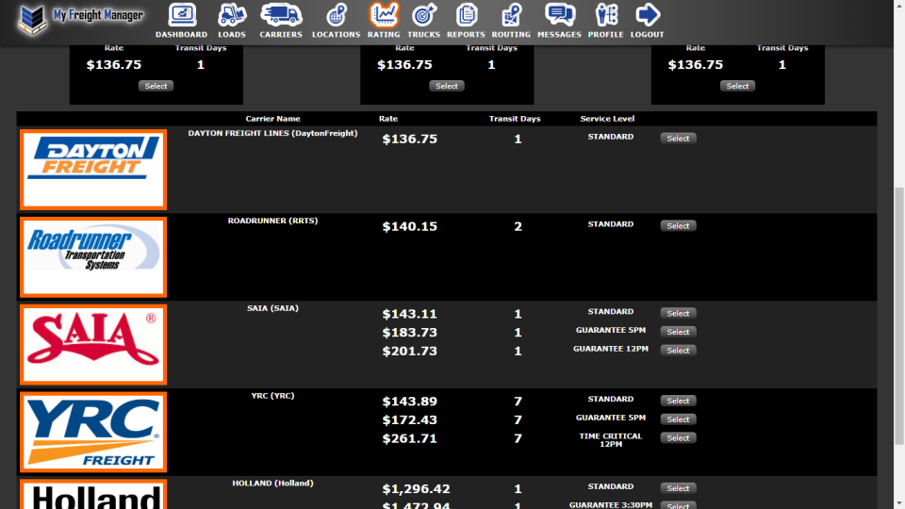Select Dayton Freight standard $136.75 rate

pyautogui.click(x=678, y=139)
